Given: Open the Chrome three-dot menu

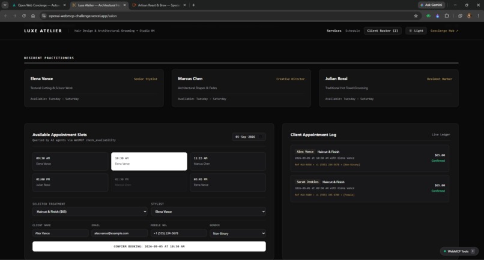Looking at the screenshot, I should tap(479, 16).
